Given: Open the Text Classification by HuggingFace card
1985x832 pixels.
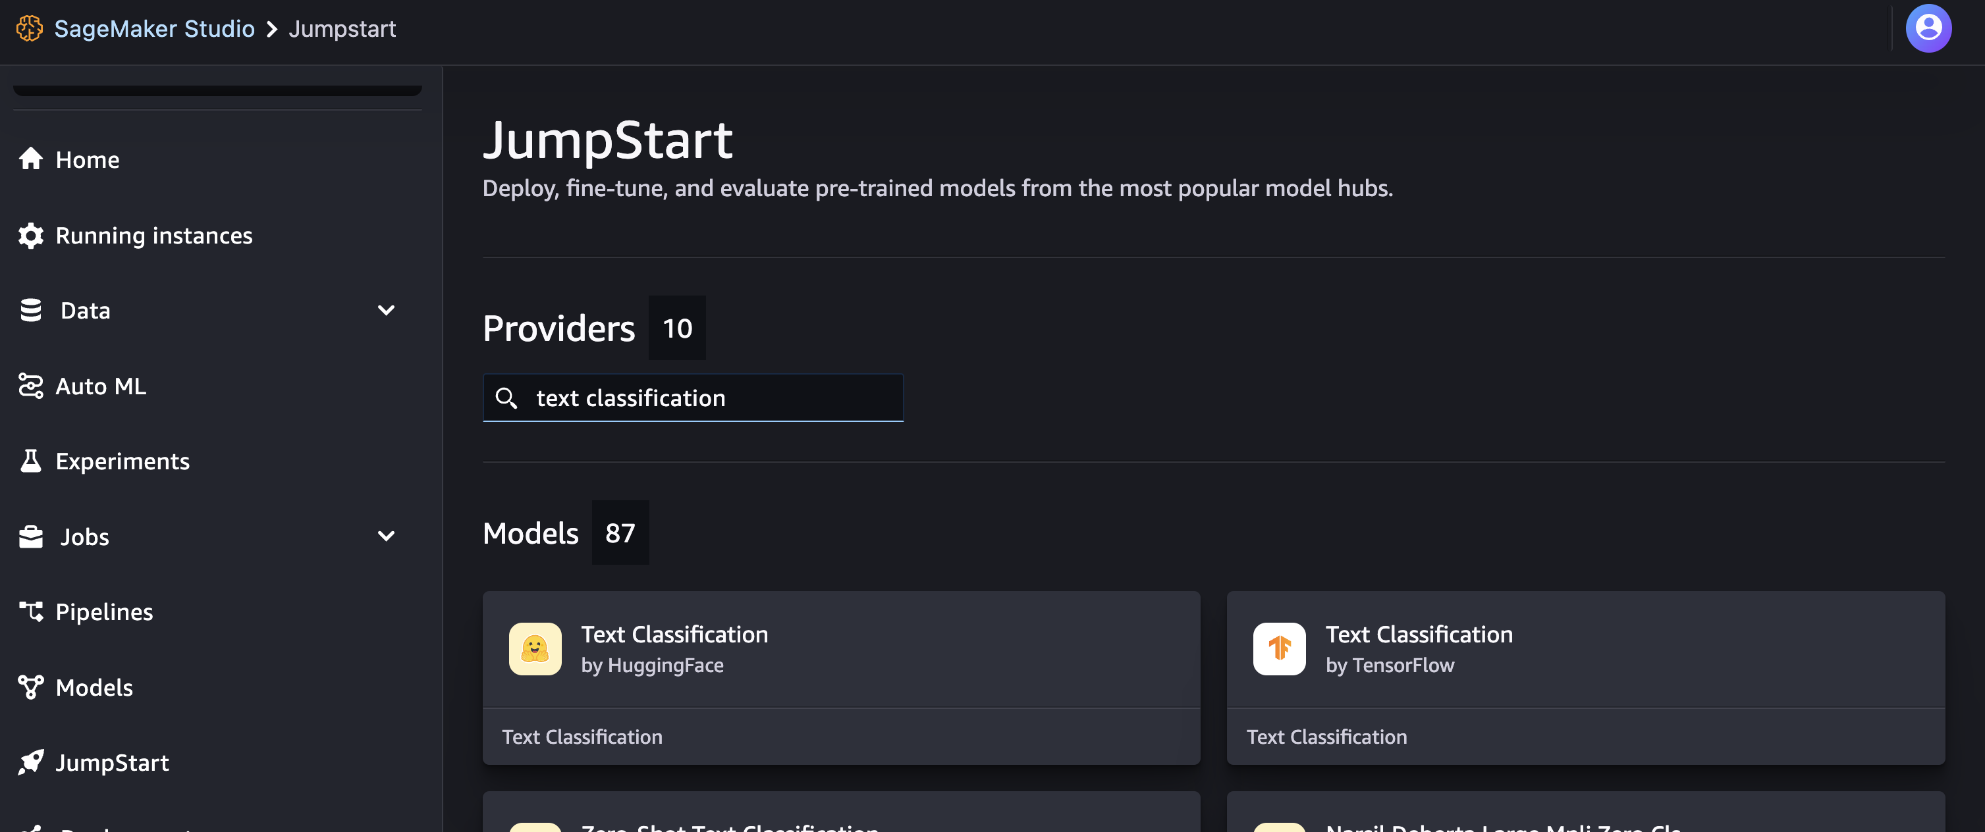Looking at the screenshot, I should tap(841, 678).
